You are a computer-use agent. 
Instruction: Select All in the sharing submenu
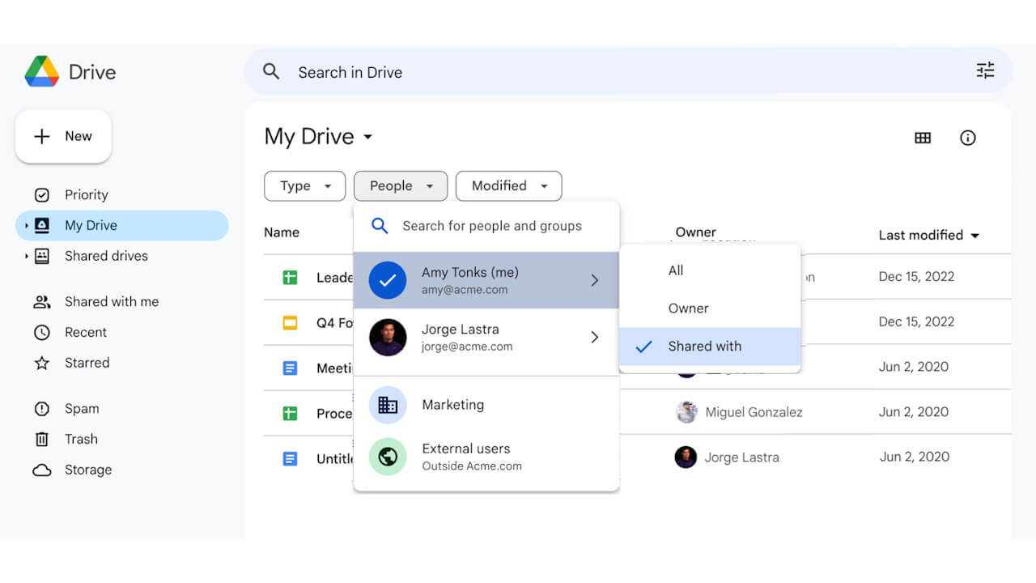point(676,270)
